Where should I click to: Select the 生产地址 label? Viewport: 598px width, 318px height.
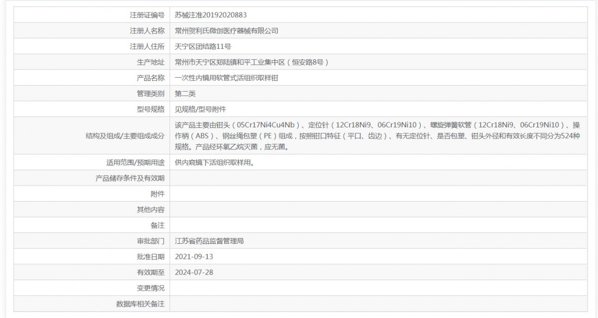pos(150,62)
